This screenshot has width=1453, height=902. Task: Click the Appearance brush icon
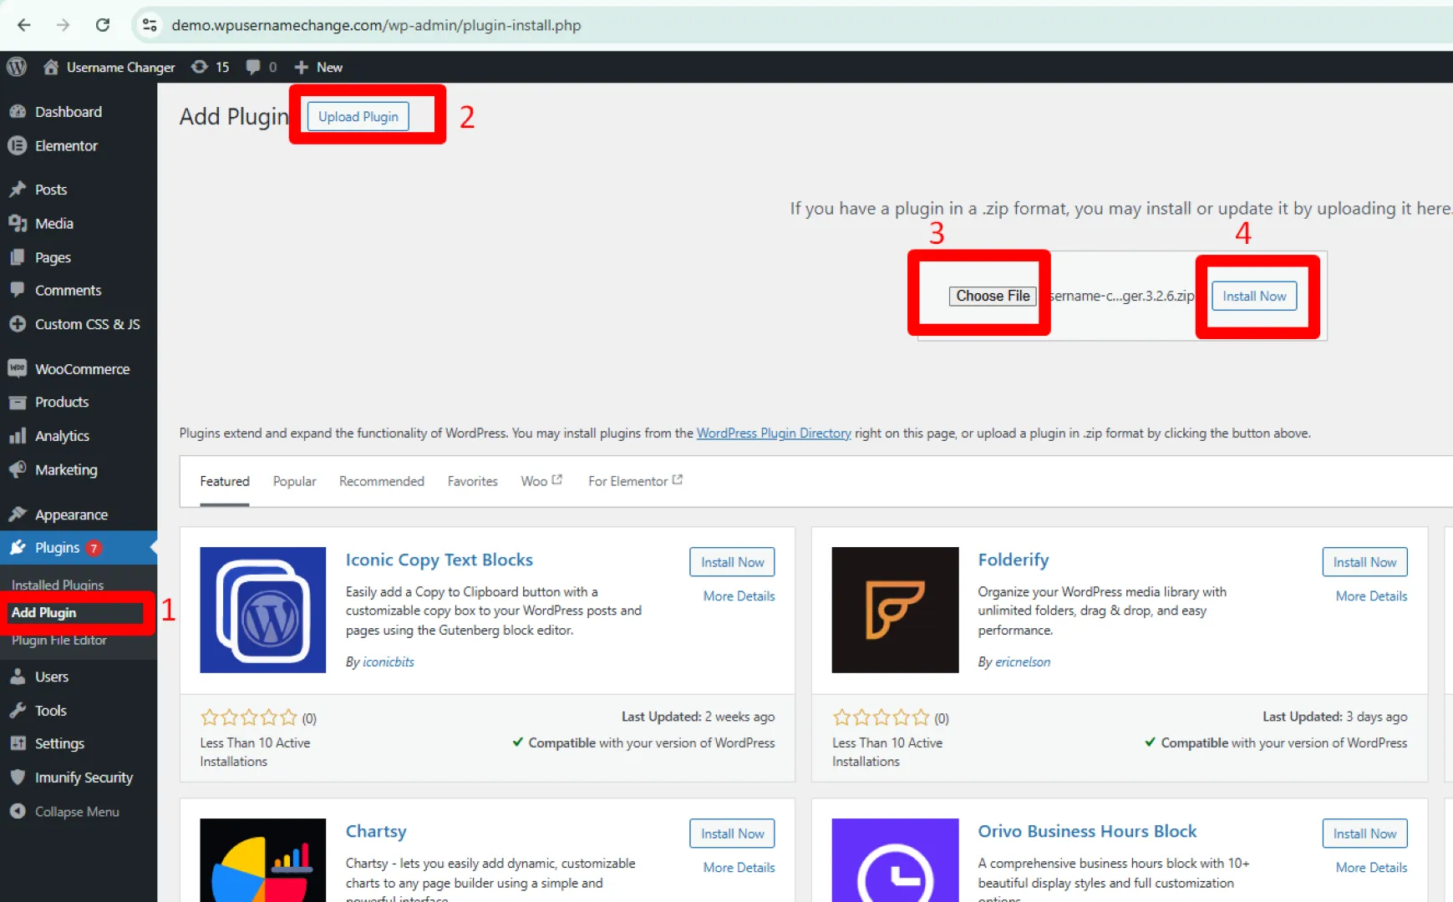pos(18,514)
